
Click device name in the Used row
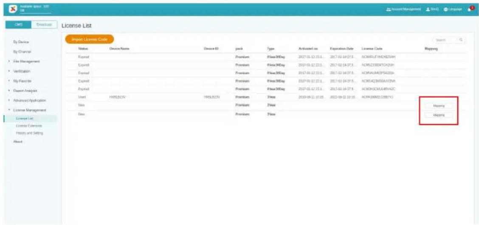(x=117, y=97)
